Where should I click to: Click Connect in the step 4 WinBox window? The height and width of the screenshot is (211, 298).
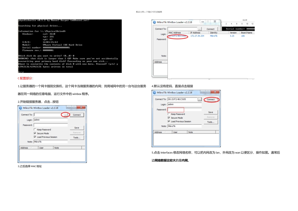click(x=211, y=100)
